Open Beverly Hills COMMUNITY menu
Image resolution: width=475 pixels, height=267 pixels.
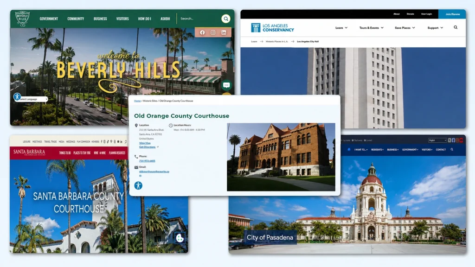click(x=76, y=19)
